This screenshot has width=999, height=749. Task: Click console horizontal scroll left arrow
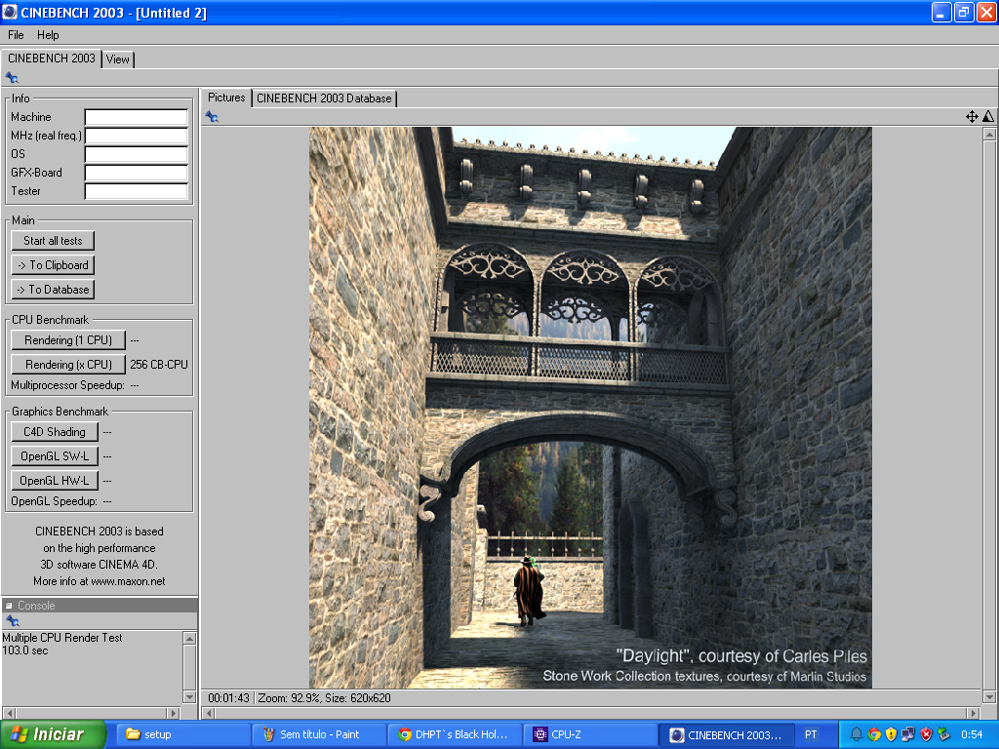tap(9, 713)
